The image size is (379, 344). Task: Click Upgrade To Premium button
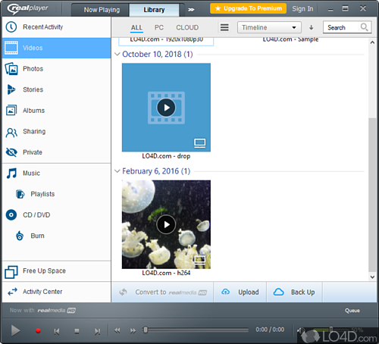[248, 8]
